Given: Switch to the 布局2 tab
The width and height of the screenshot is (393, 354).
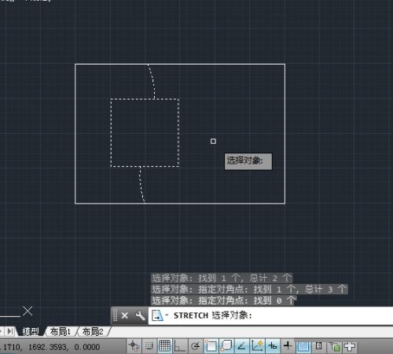Looking at the screenshot, I should [93, 332].
